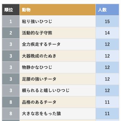Click 全力疾走するチータ entry
Image resolution: width=121 pixels, height=121 pixels.
[41, 44]
